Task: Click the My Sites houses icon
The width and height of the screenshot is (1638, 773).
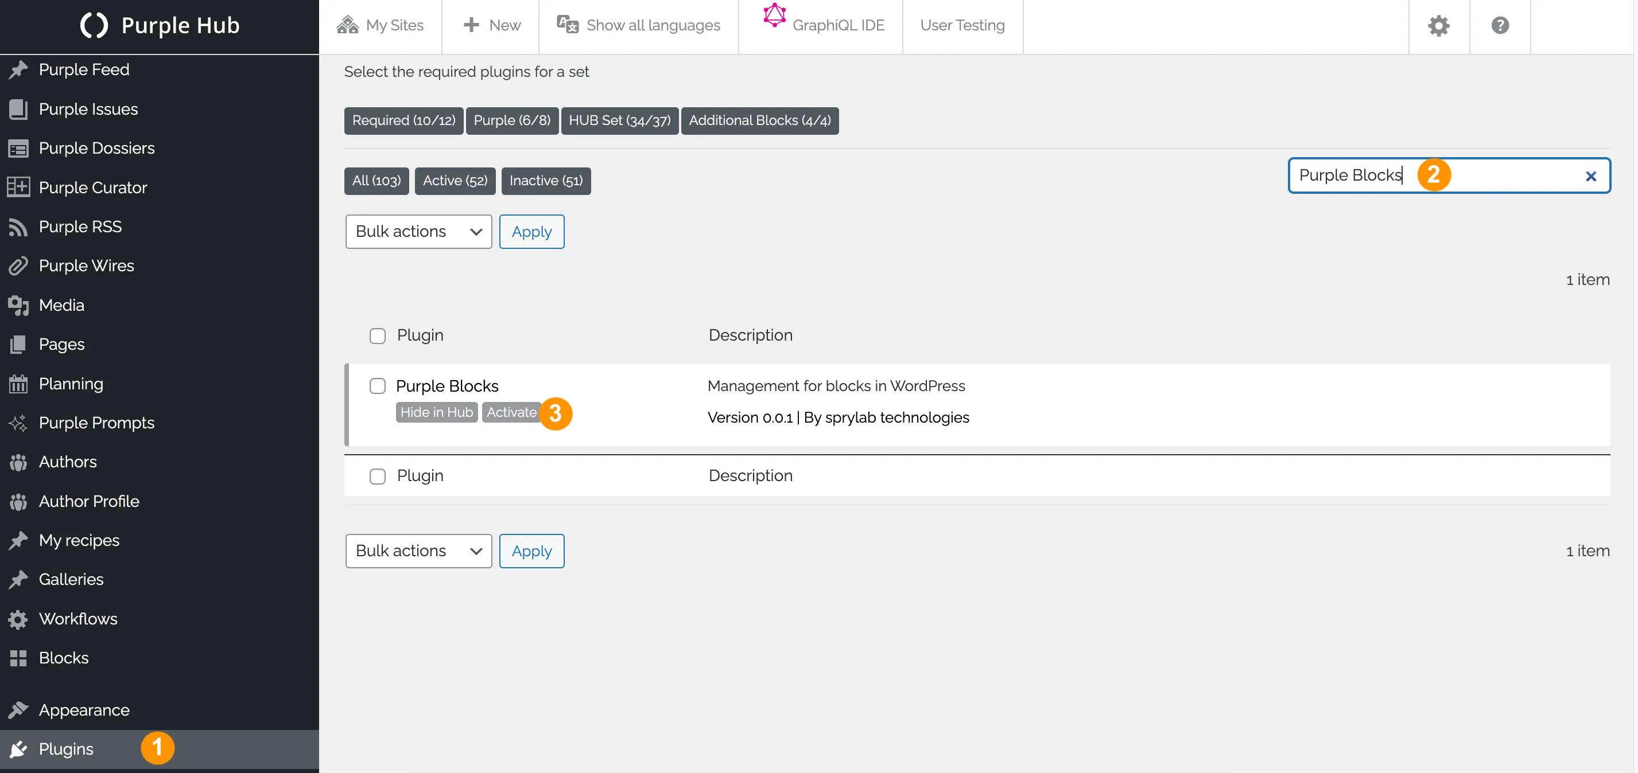Action: pyautogui.click(x=348, y=25)
